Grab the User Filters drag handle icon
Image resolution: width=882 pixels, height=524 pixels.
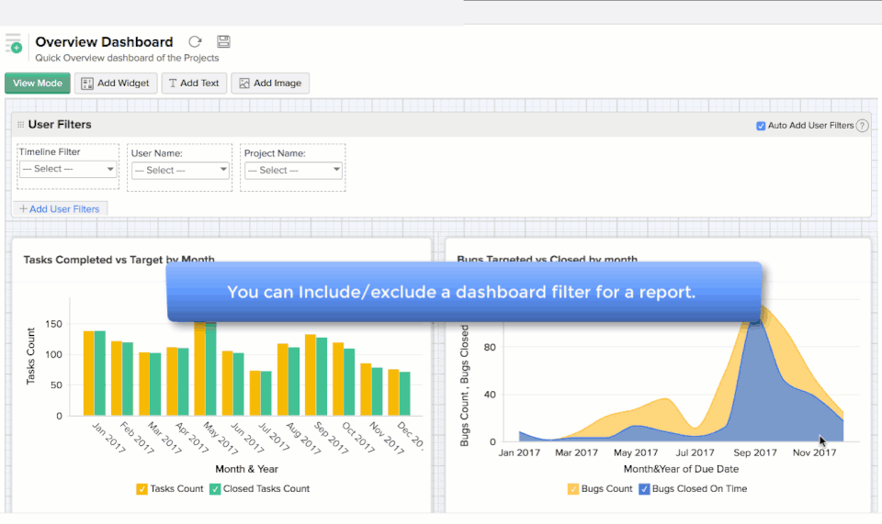point(20,125)
